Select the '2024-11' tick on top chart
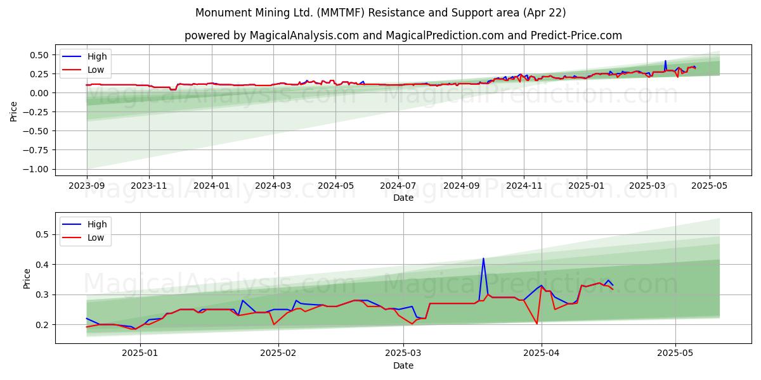The width and height of the screenshot is (761, 380). click(523, 186)
